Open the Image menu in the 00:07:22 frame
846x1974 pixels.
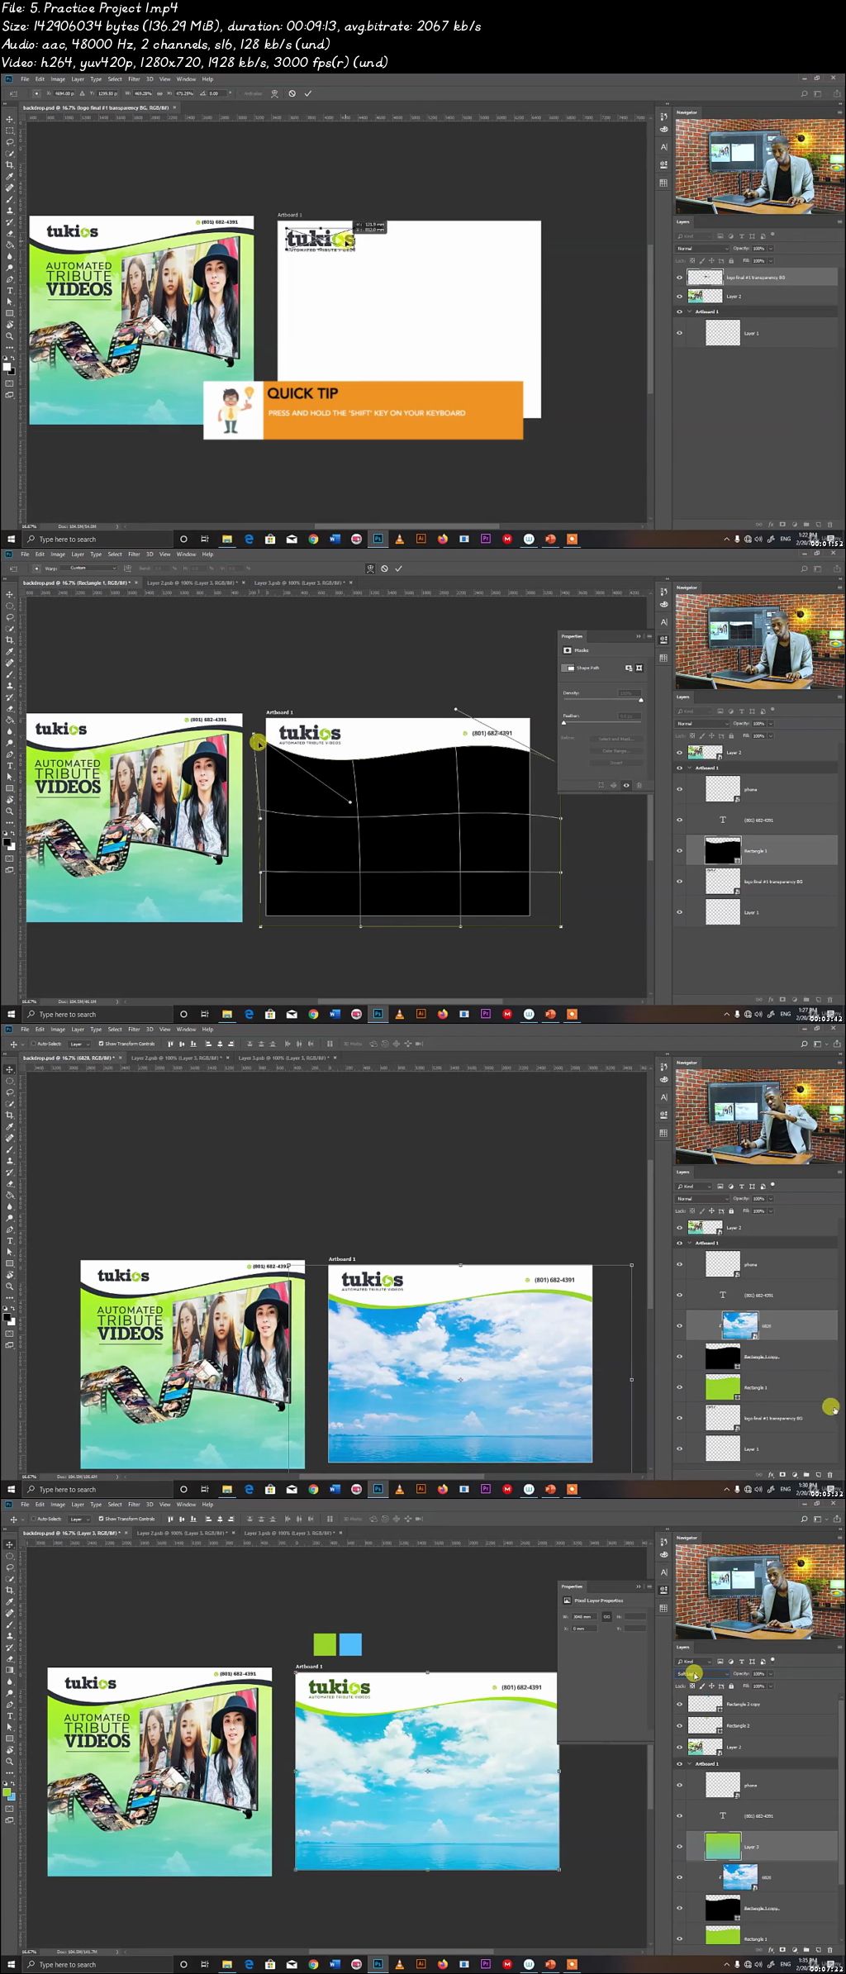tap(58, 1505)
